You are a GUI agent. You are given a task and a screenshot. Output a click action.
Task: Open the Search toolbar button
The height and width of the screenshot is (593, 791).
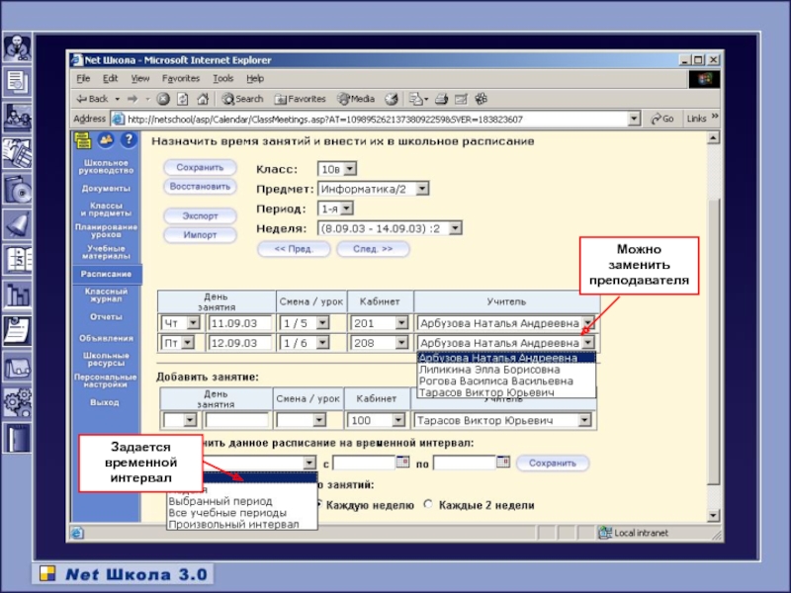point(242,99)
